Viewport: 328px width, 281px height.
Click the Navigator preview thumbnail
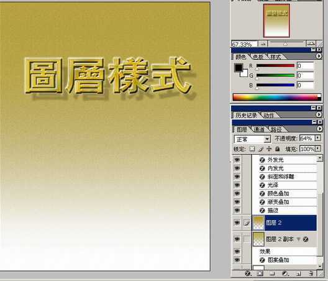(x=277, y=21)
